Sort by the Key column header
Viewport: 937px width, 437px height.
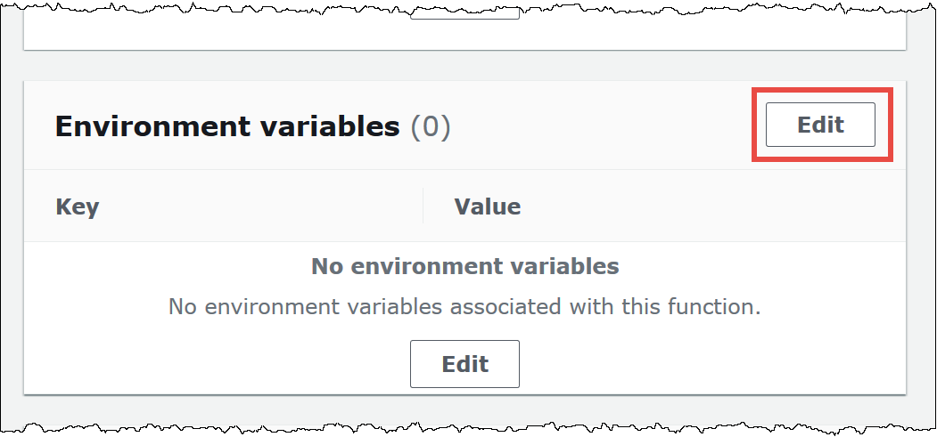click(78, 206)
